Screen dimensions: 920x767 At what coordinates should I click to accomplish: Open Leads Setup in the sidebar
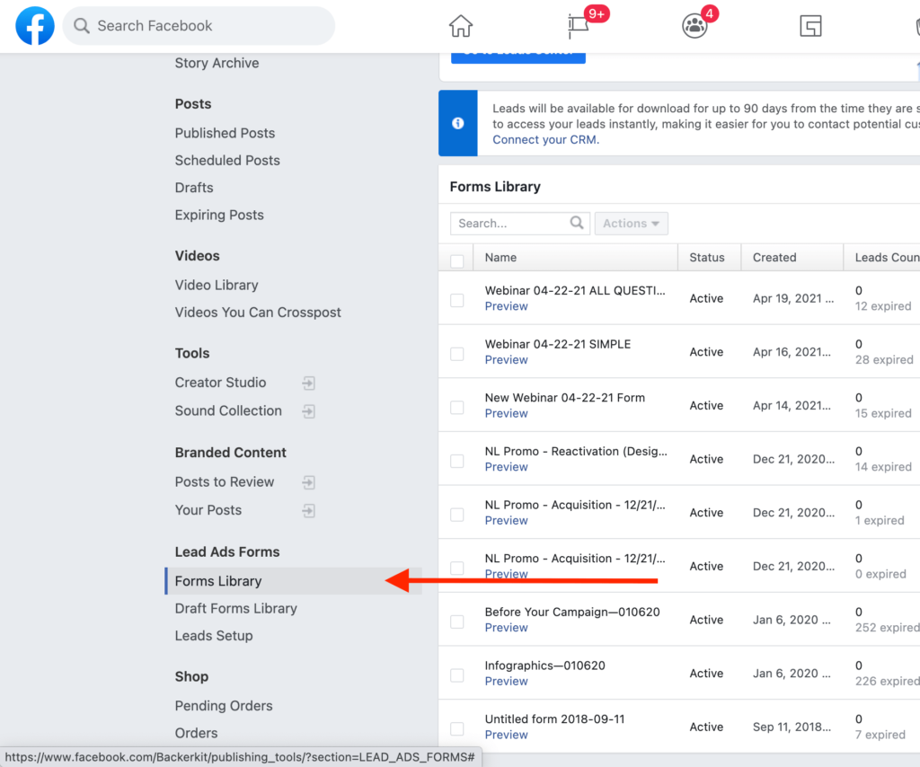[x=214, y=636]
